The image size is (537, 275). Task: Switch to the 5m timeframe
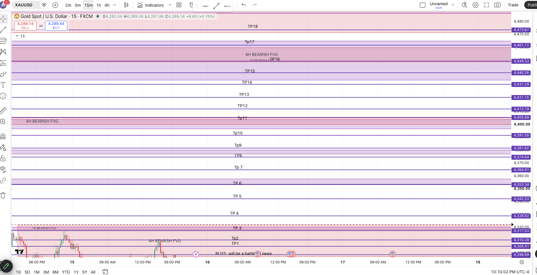(78, 5)
